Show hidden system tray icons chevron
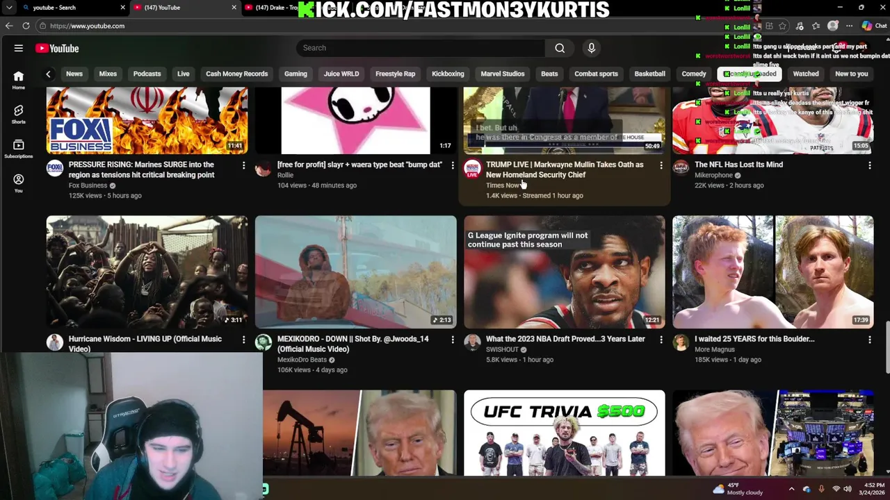890x500 pixels. pos(791,490)
